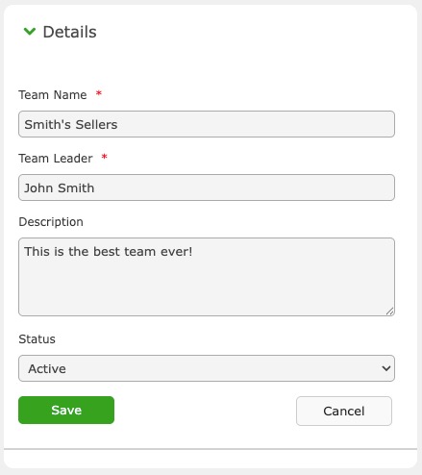Click the "John Smith" leader name text
Image resolution: width=422 pixels, height=475 pixels.
click(60, 187)
